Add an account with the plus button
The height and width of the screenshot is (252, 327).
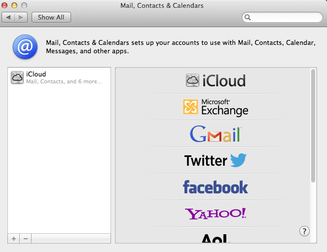tap(14, 239)
